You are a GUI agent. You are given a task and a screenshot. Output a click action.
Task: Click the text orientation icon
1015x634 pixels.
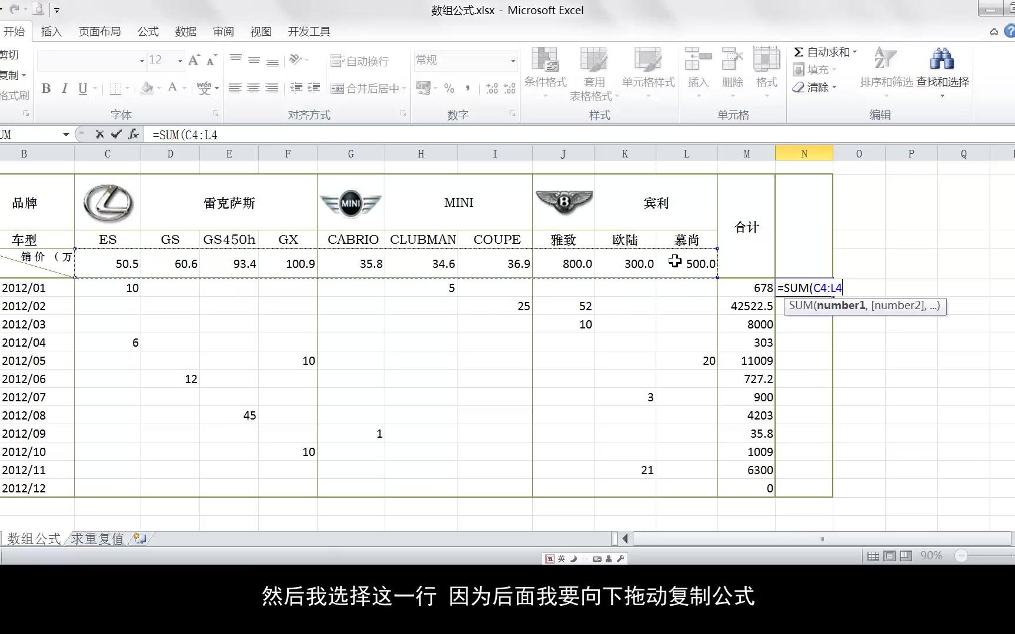296,59
